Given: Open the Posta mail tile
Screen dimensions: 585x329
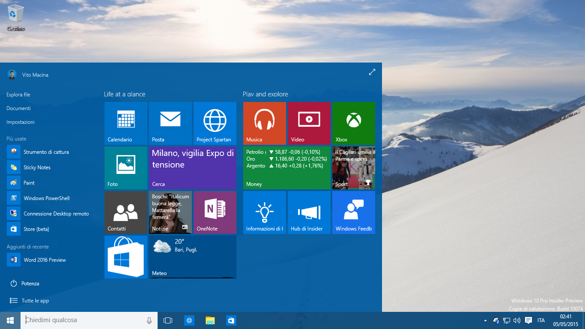Looking at the screenshot, I should [x=170, y=123].
